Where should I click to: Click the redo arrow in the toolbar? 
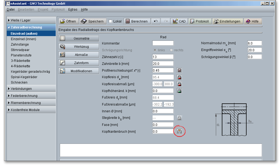pyautogui.click(x=166, y=21)
